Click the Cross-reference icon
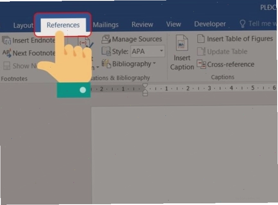 click(201, 64)
